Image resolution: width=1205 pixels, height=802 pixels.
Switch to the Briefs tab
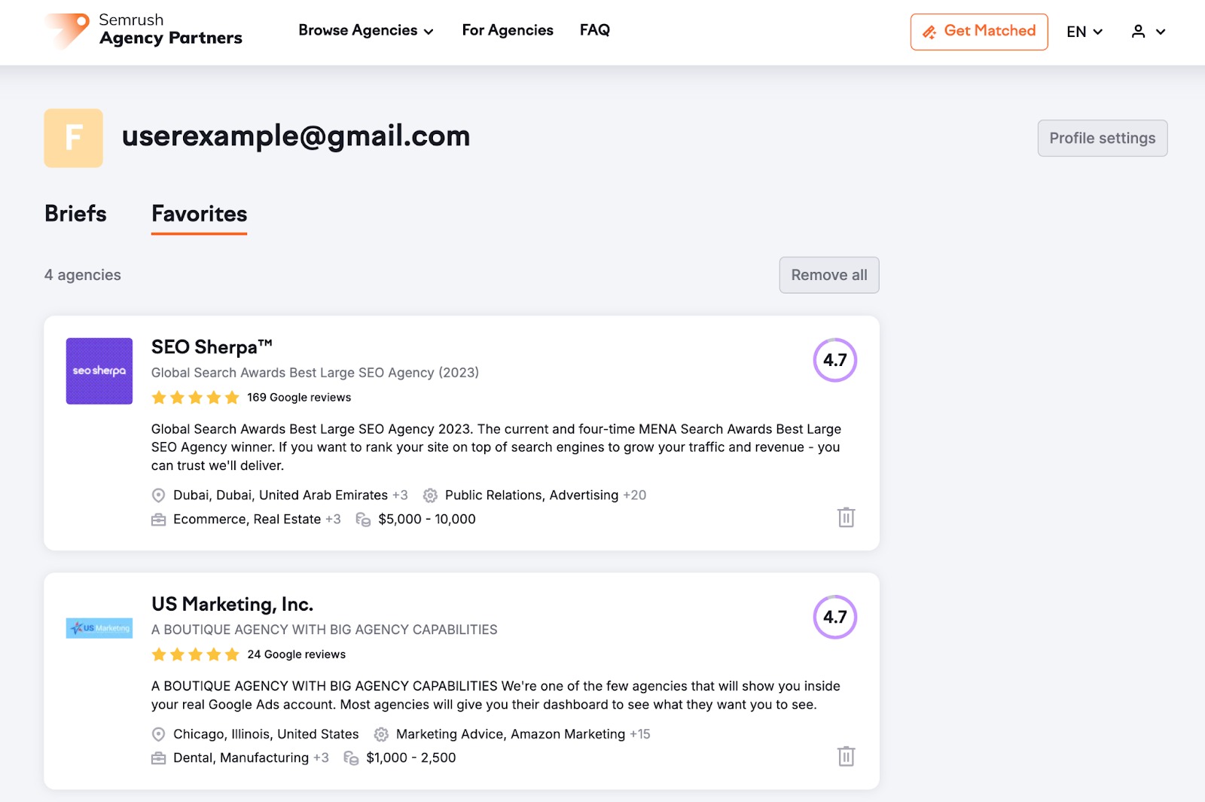pos(75,214)
